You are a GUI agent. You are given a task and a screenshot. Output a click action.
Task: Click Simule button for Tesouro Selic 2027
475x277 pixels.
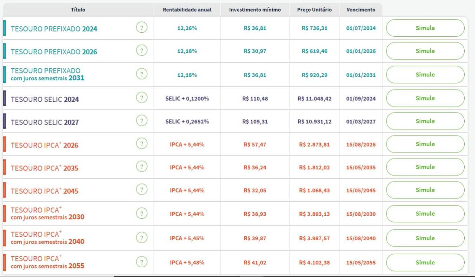tap(425, 121)
